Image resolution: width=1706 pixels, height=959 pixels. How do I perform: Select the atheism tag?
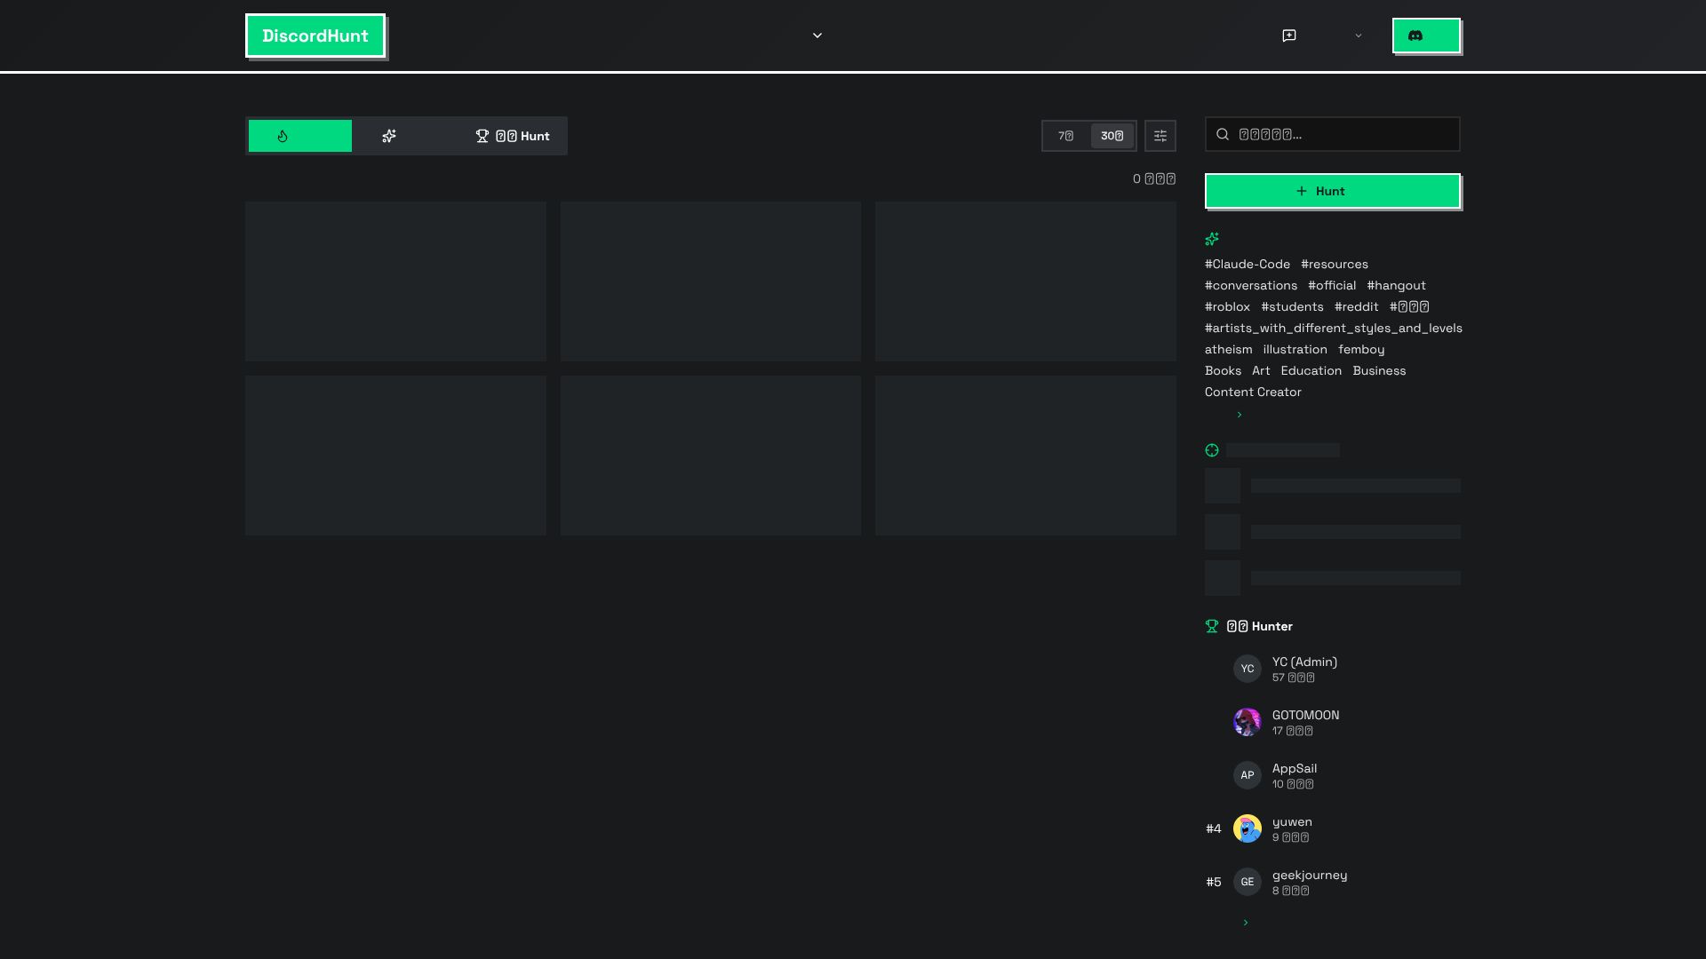tap(1229, 349)
